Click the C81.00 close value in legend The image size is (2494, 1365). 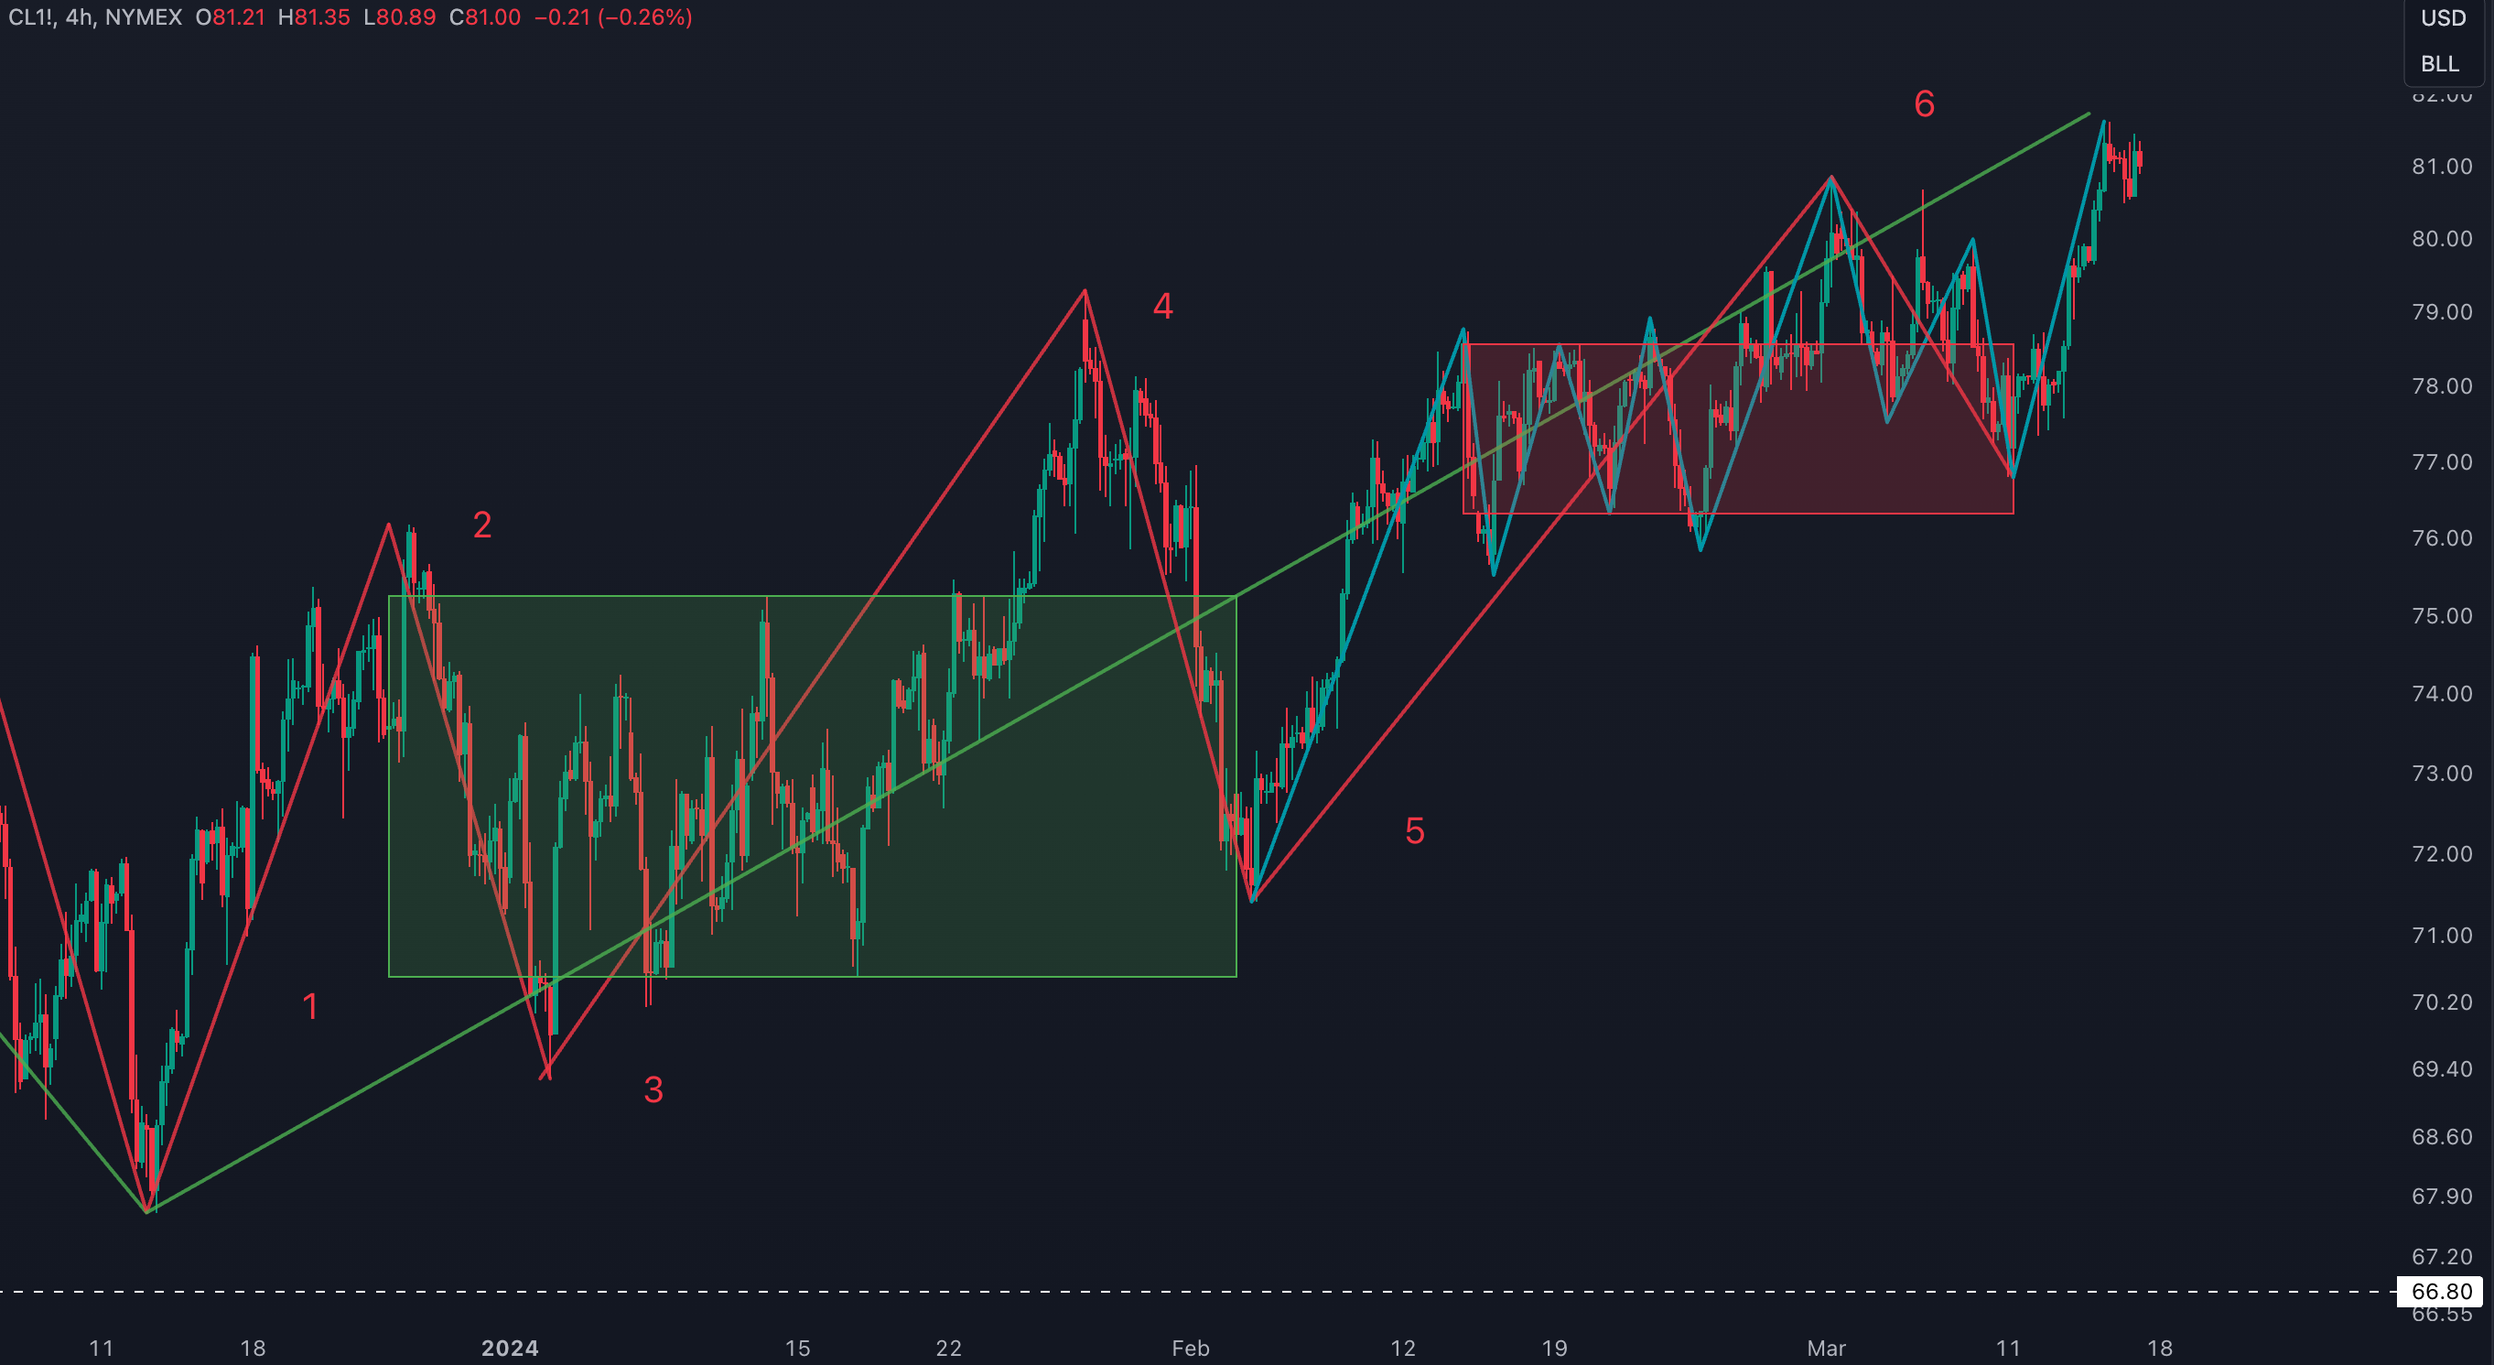[x=484, y=17]
